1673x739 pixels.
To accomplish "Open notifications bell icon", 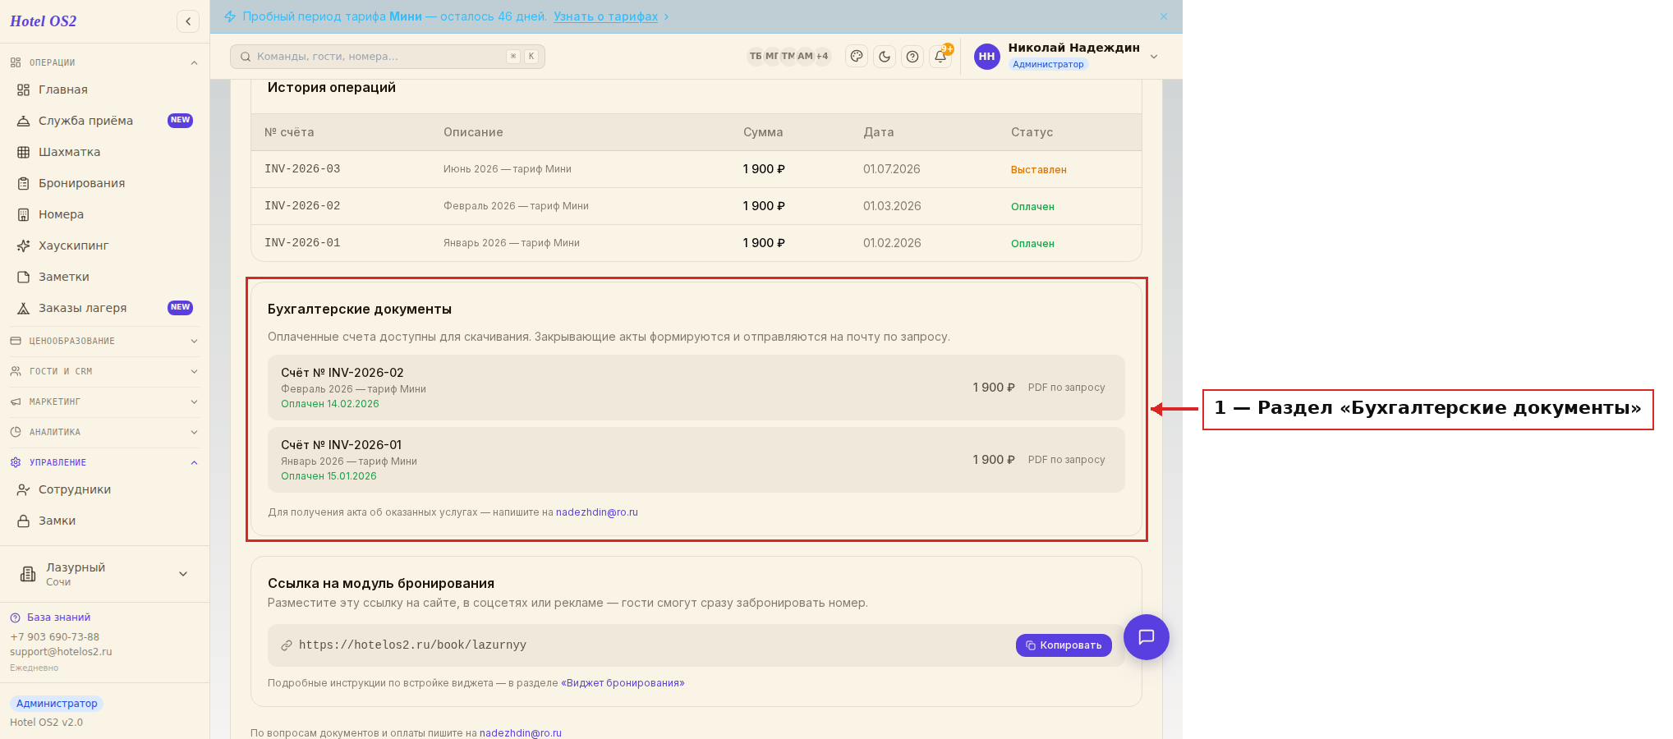I will tap(940, 57).
